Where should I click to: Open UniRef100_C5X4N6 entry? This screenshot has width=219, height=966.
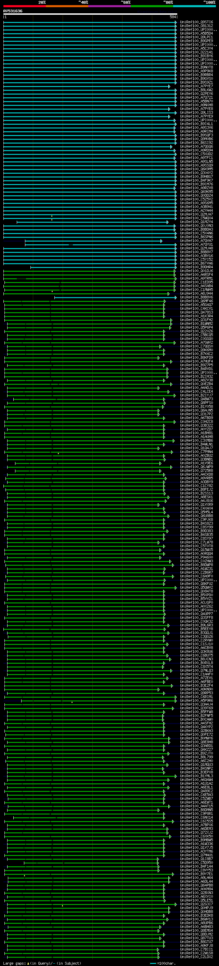[x=196, y=233]
